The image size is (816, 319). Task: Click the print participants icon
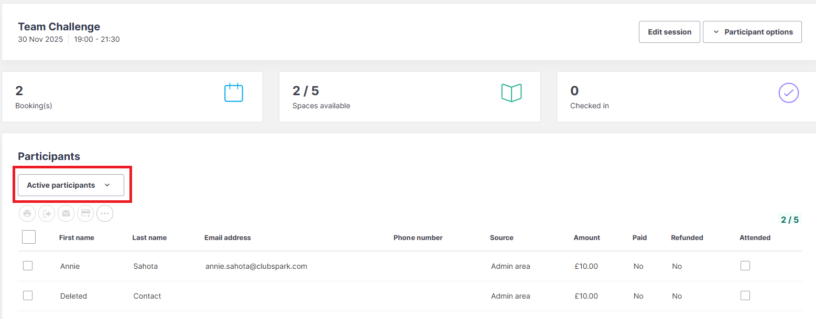click(27, 213)
